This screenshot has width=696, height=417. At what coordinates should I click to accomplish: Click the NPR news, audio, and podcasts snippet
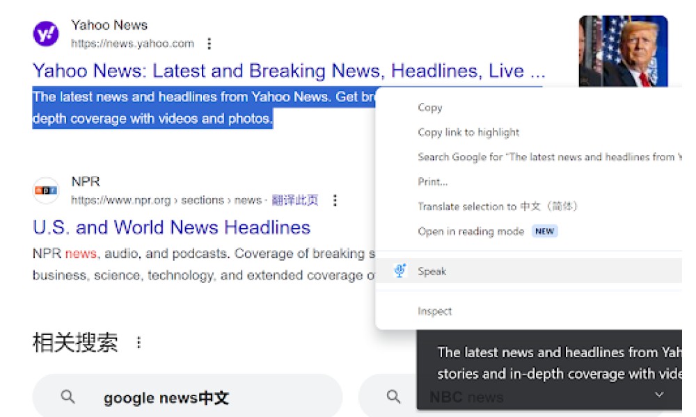204,264
